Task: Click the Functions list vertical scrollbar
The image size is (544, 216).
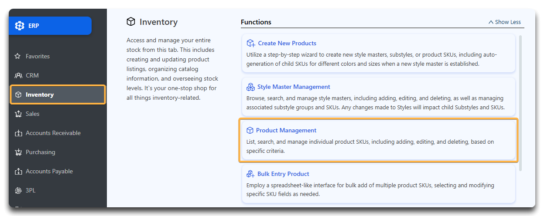Action: click(x=520, y=103)
